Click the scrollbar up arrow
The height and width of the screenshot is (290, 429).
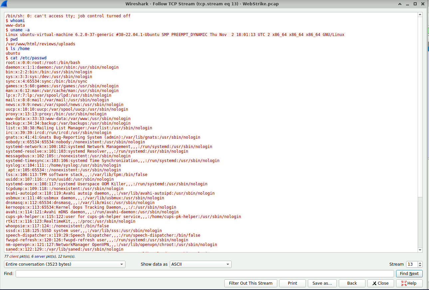[x=420, y=15]
